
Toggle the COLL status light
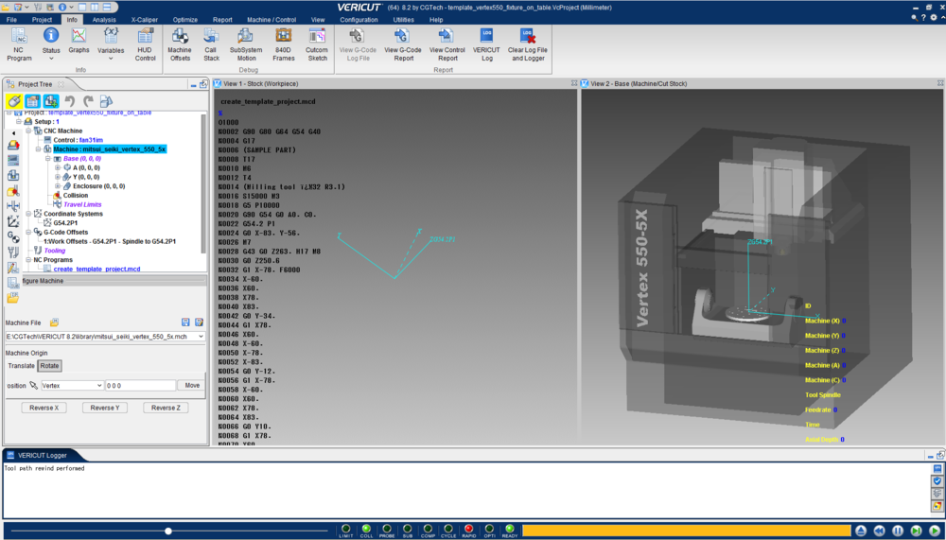coord(366,531)
